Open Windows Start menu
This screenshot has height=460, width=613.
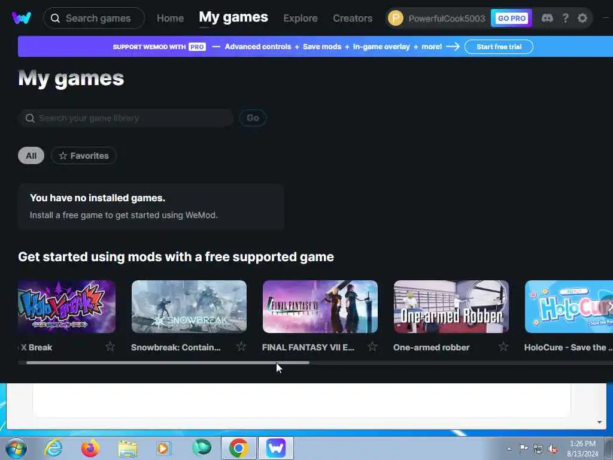click(x=16, y=448)
